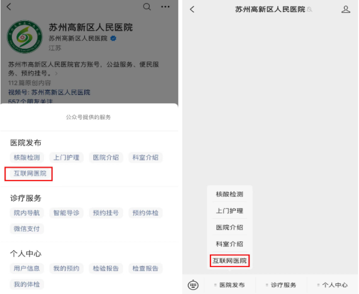Open 用户信息 under 个人中心
Viewport: 359px width, 294px height.
pyautogui.click(x=27, y=269)
